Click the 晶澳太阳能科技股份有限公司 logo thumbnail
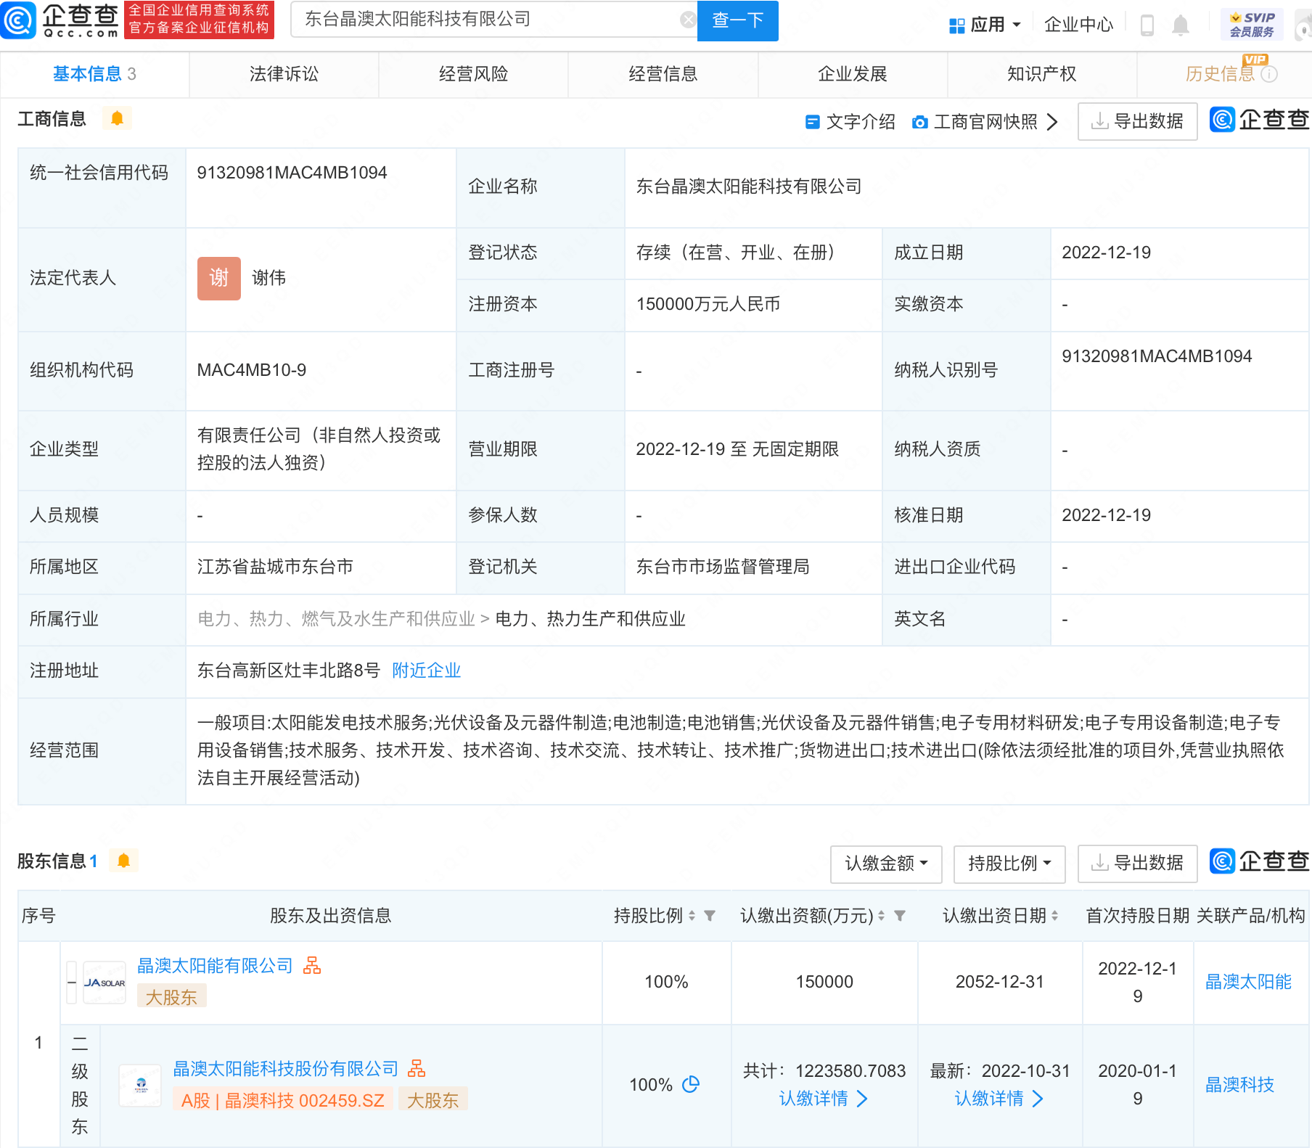Image resolution: width=1312 pixels, height=1148 pixels. 140,1086
